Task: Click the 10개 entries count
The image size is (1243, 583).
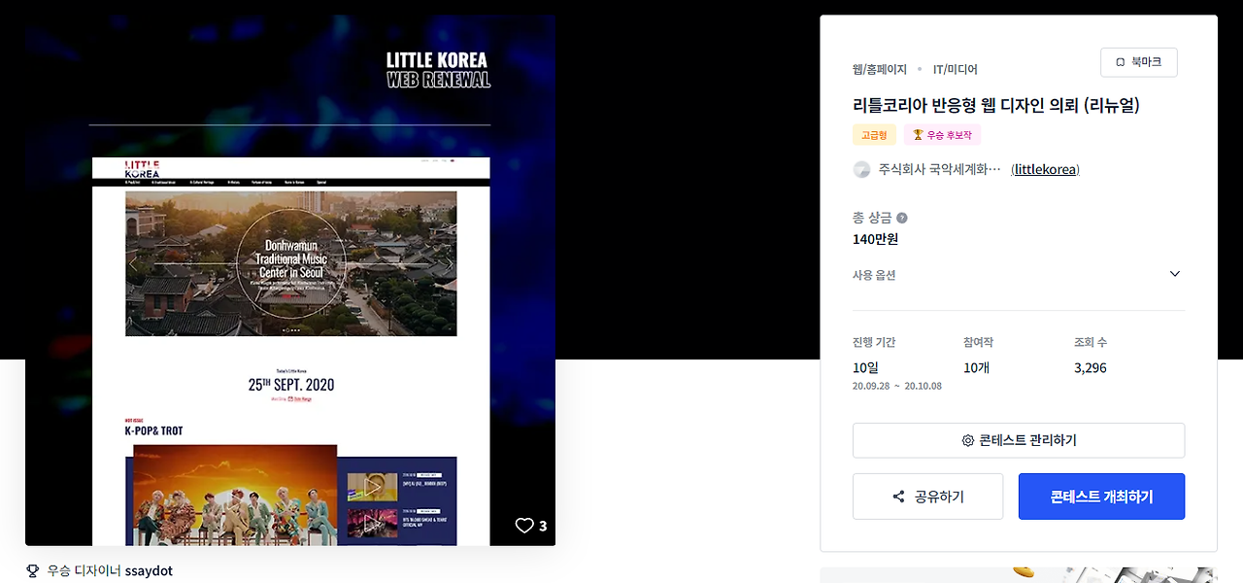Action: [976, 367]
